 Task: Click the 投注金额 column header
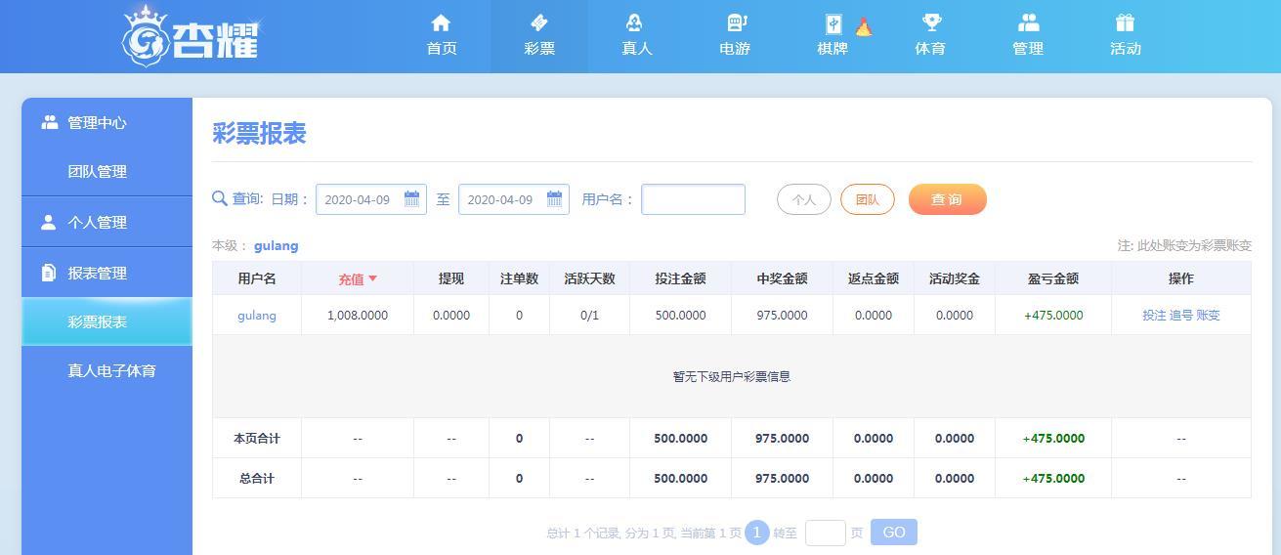[681, 278]
